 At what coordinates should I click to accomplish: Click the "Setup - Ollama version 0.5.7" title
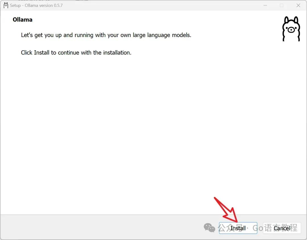click(36, 5)
